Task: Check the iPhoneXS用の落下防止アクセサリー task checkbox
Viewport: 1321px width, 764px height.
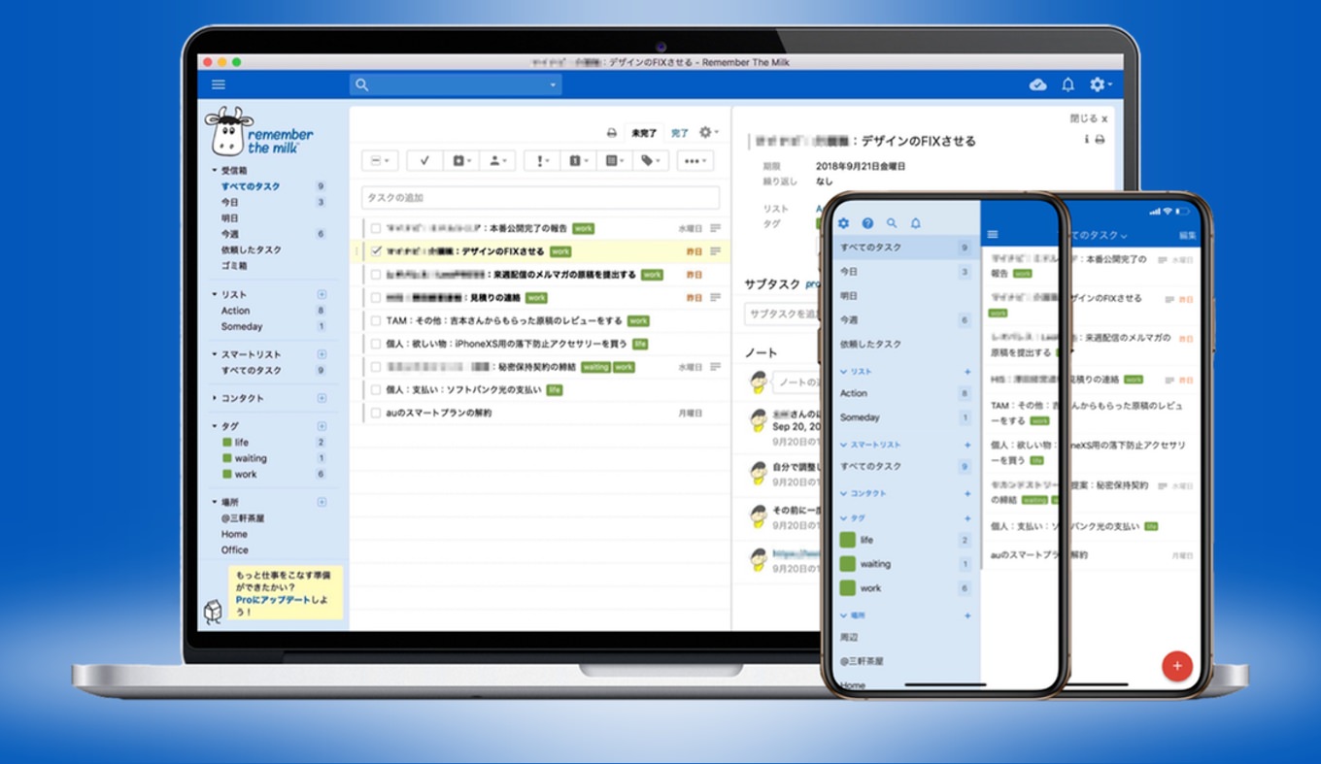Action: 376,344
